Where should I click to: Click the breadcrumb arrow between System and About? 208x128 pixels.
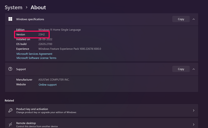(x=27, y=8)
